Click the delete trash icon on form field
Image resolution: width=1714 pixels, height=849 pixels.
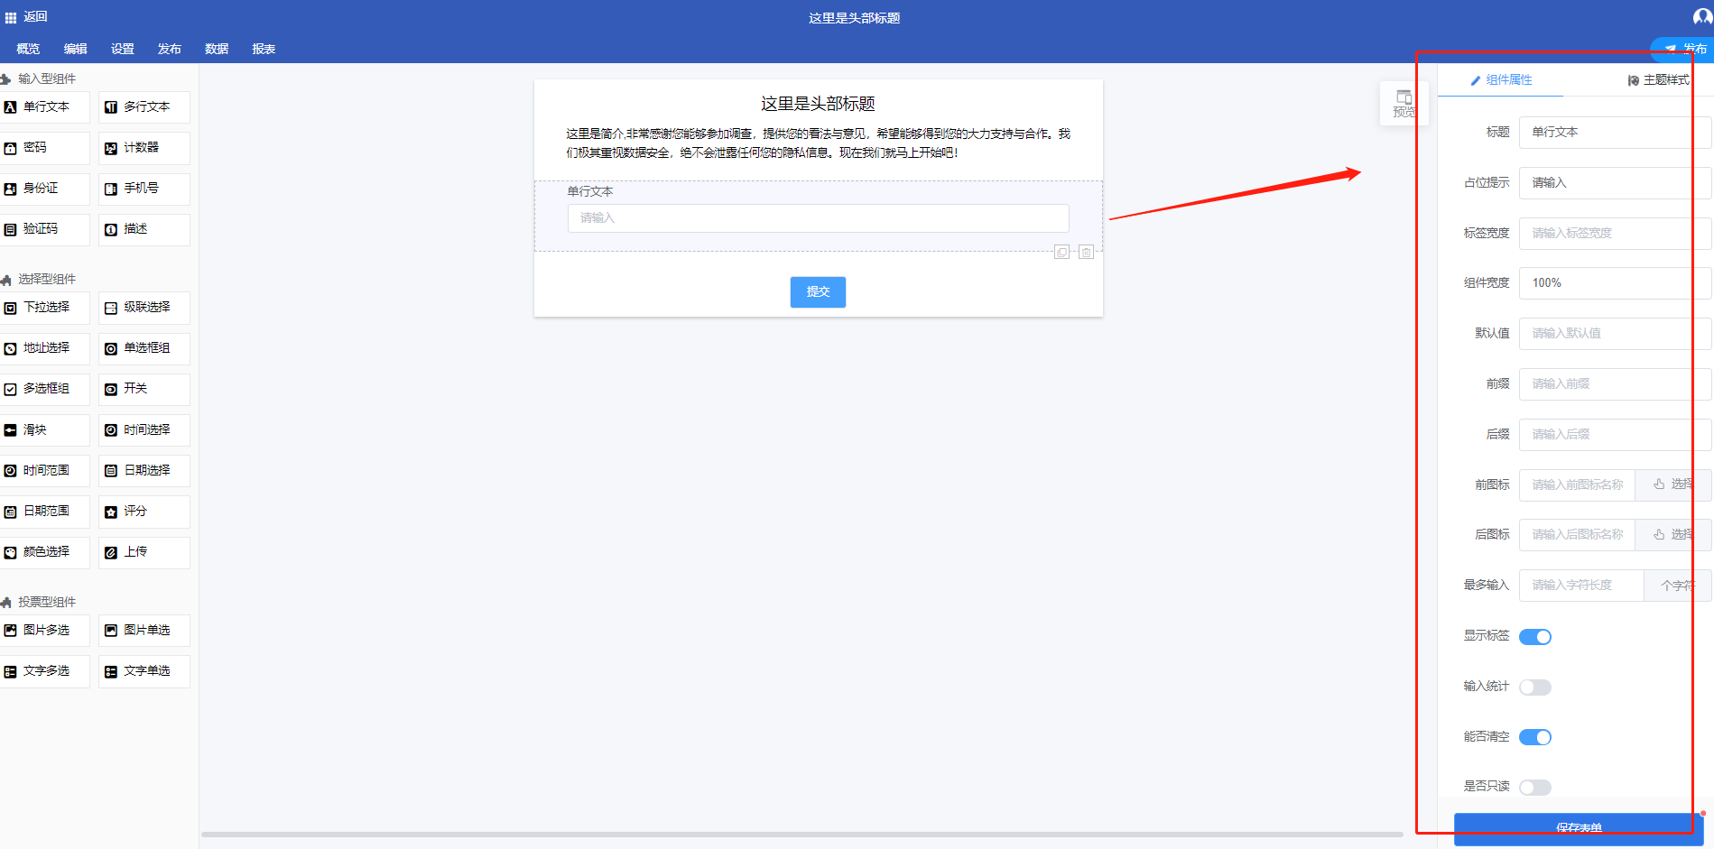pos(1086,253)
